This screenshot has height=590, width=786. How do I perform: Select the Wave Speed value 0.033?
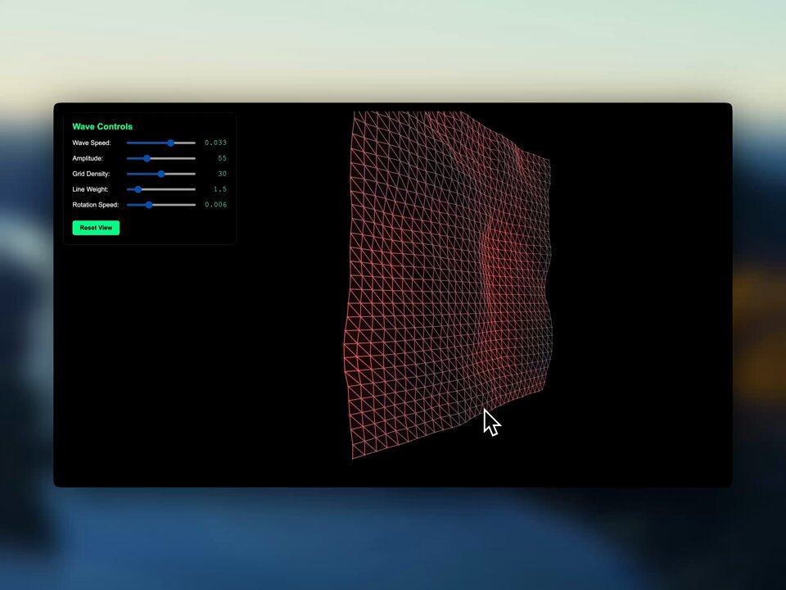[215, 143]
